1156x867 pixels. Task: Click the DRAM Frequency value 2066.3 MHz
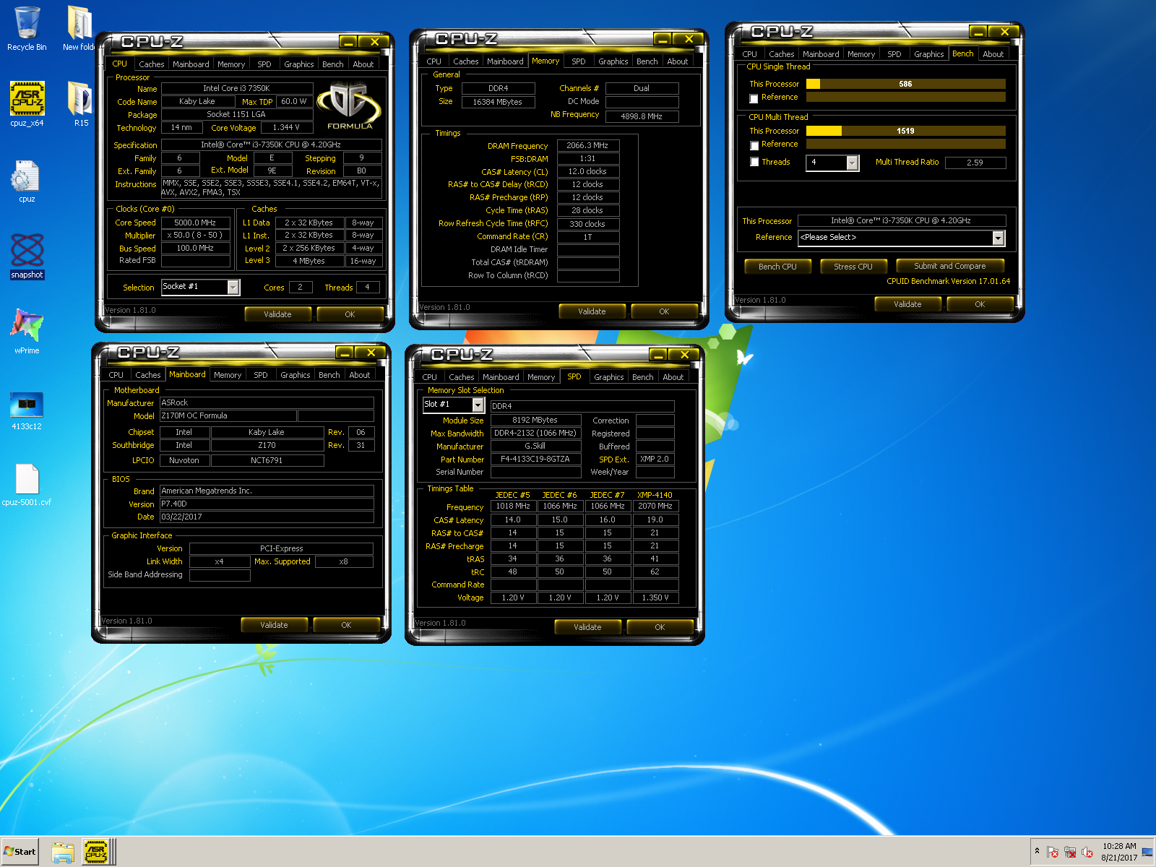click(x=587, y=145)
